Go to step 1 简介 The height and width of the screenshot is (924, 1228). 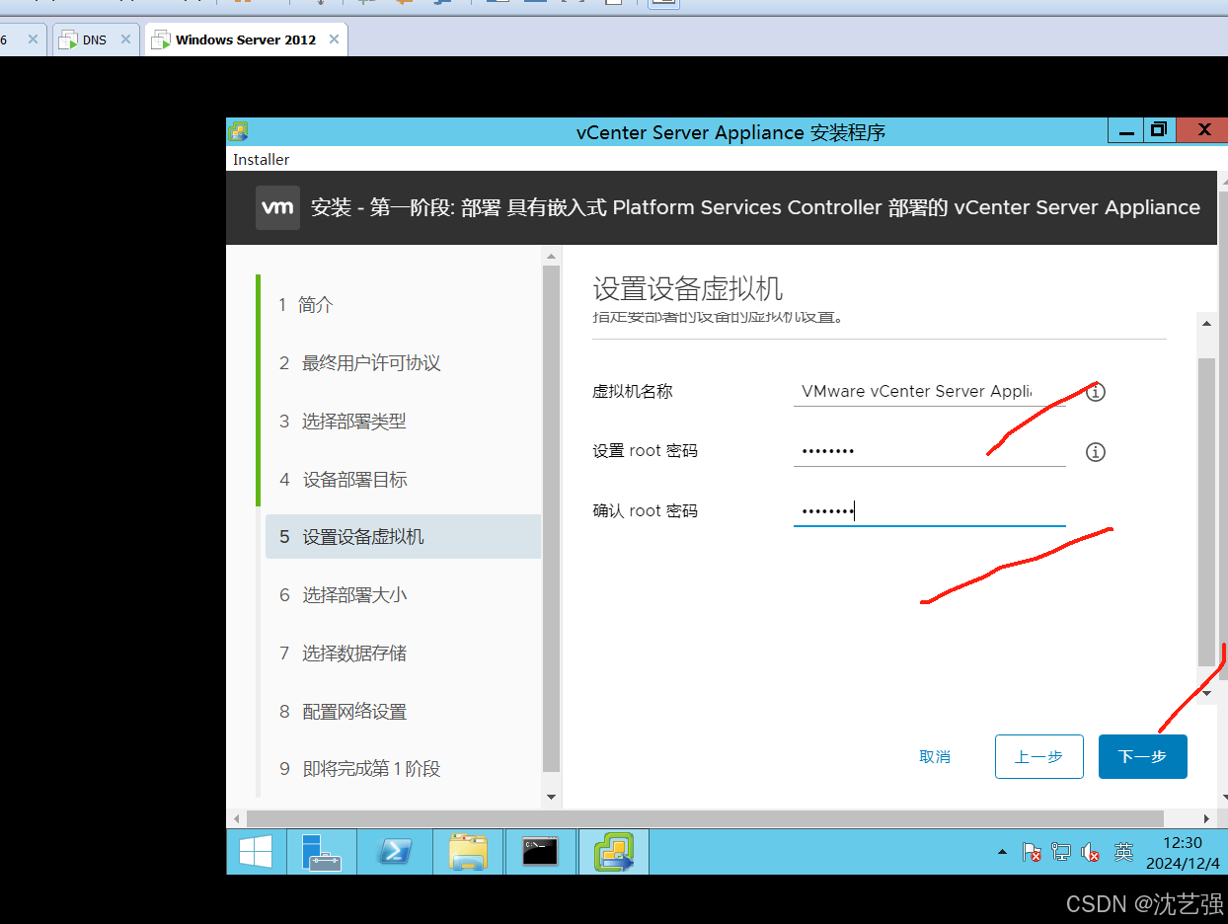click(404, 305)
